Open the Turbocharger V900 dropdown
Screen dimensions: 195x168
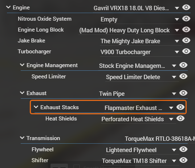pos(141,52)
